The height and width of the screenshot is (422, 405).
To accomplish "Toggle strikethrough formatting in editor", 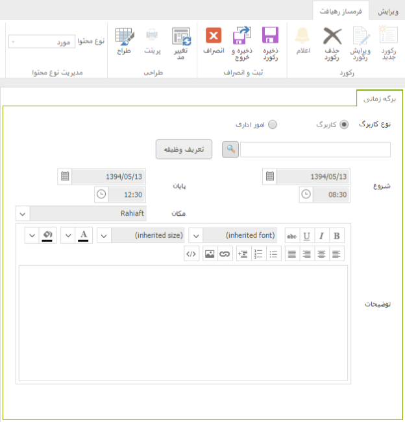I will click(292, 236).
